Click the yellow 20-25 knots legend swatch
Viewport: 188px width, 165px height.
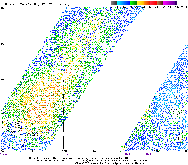140,3
